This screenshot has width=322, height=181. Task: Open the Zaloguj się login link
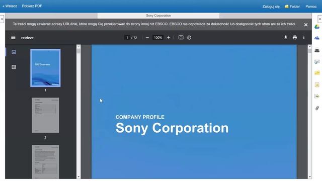271,7
